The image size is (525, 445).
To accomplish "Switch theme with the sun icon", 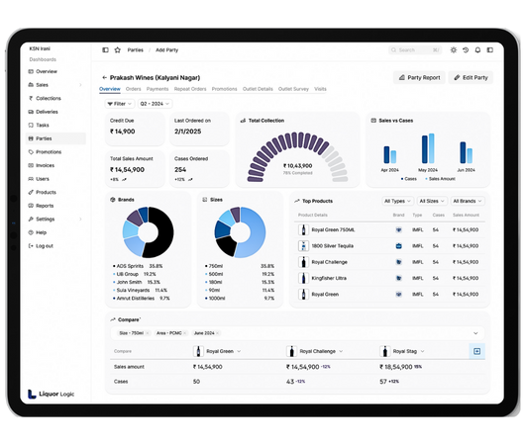I will [x=454, y=49].
